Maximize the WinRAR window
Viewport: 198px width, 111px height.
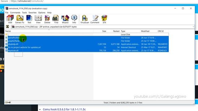coord(183,8)
